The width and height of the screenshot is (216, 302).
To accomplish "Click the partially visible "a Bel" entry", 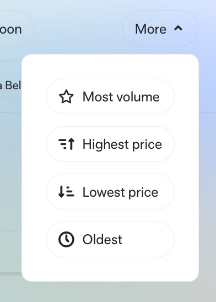I will pos(10,85).
